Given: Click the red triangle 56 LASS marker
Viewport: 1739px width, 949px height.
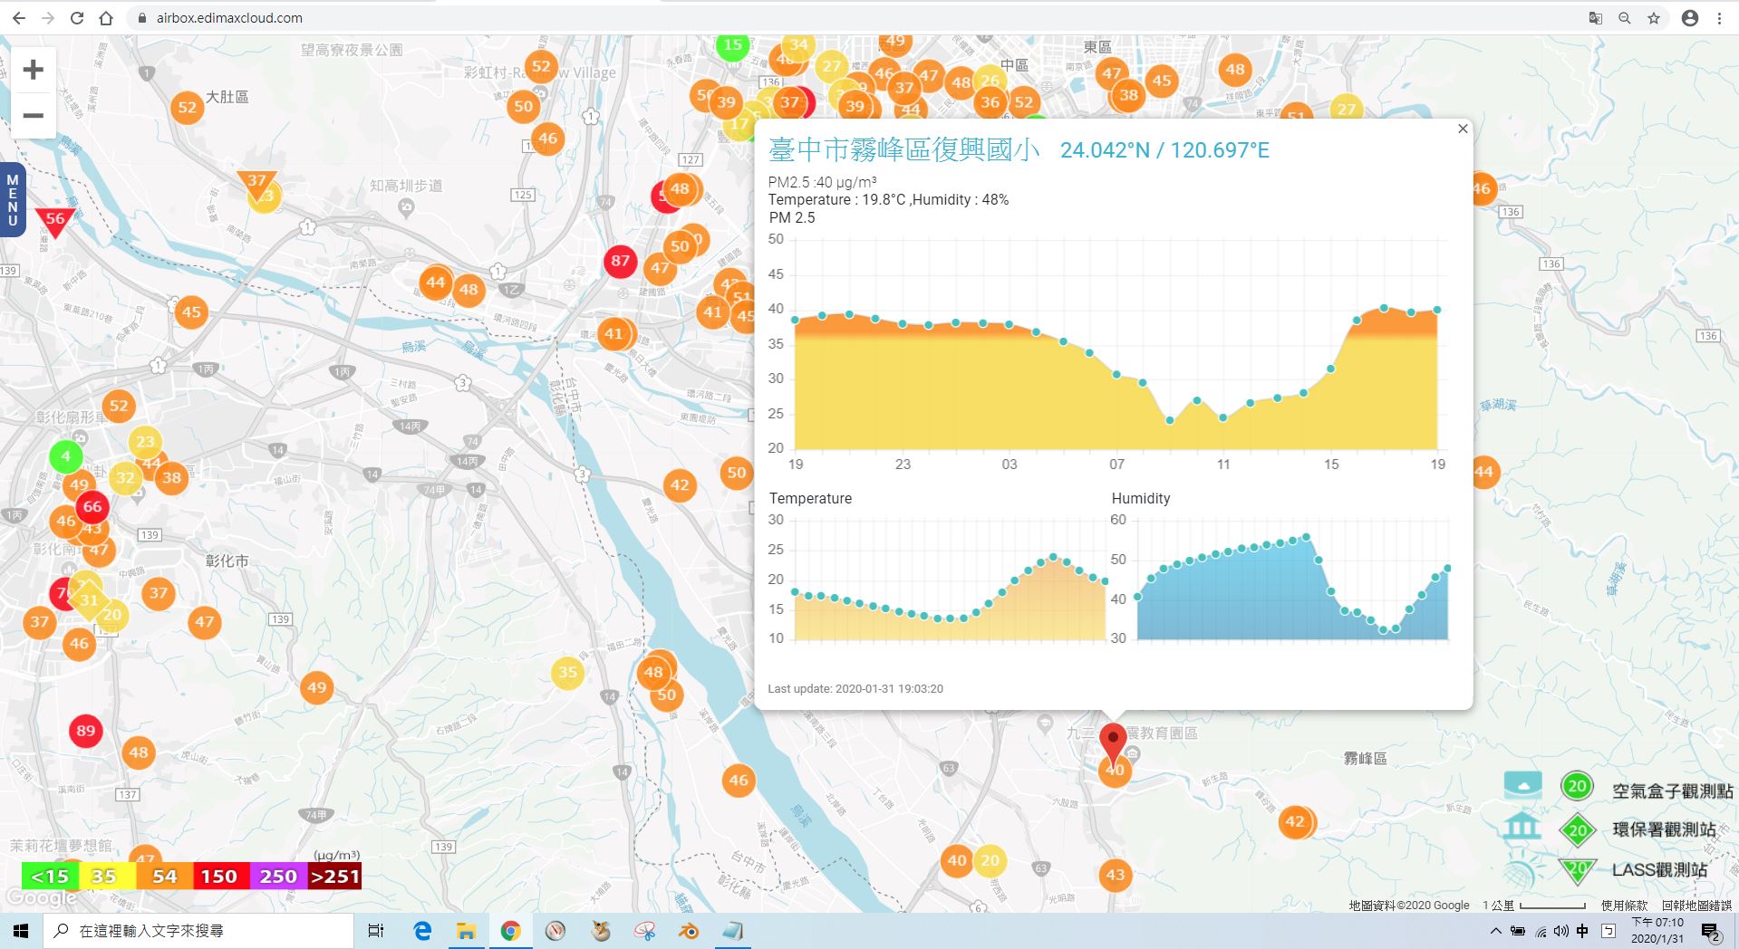Looking at the screenshot, I should (x=55, y=221).
